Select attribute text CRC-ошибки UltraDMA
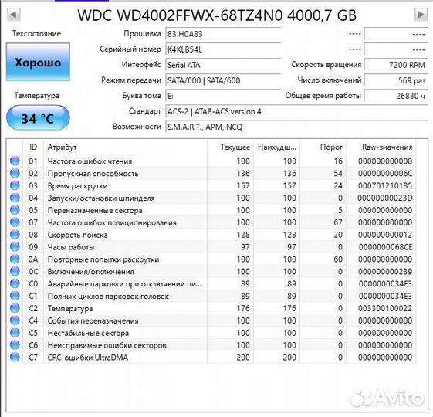Image resolution: width=433 pixels, height=417 pixels. pyautogui.click(x=88, y=358)
